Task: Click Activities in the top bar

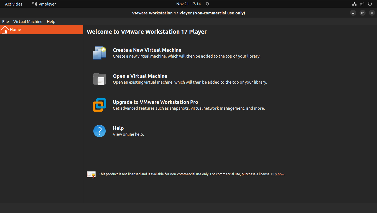Action: (x=13, y=4)
